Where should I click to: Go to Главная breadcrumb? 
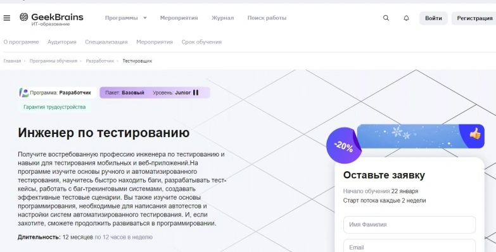(x=12, y=61)
